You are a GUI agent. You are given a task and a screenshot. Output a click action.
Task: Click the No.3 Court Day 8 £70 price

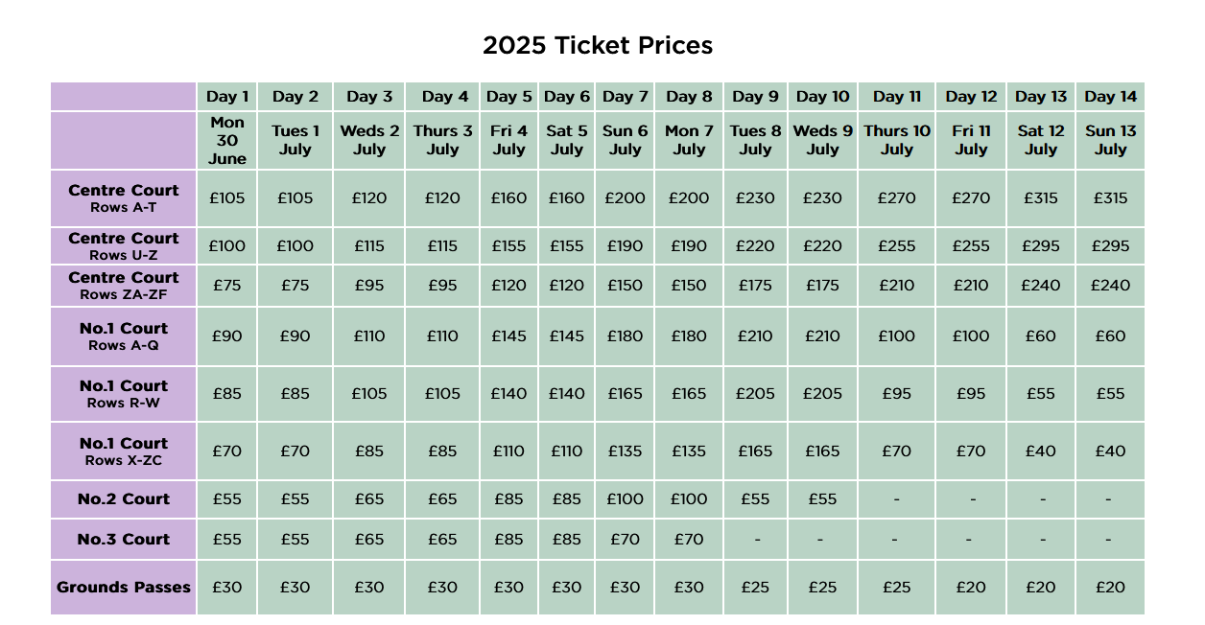(x=689, y=539)
